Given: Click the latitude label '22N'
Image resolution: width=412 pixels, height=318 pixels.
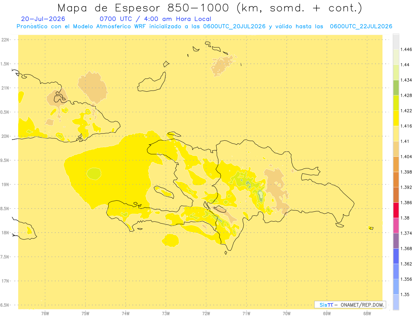Looking at the screenshot, I should pyautogui.click(x=5, y=40).
